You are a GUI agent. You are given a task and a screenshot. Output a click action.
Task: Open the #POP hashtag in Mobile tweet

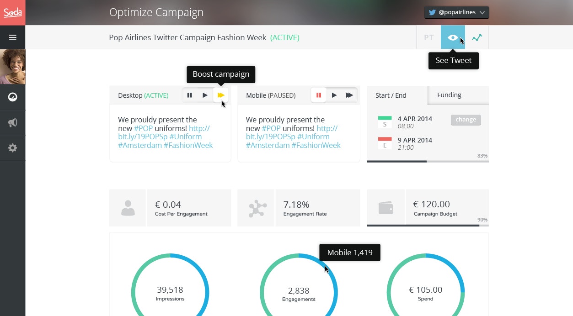(271, 128)
